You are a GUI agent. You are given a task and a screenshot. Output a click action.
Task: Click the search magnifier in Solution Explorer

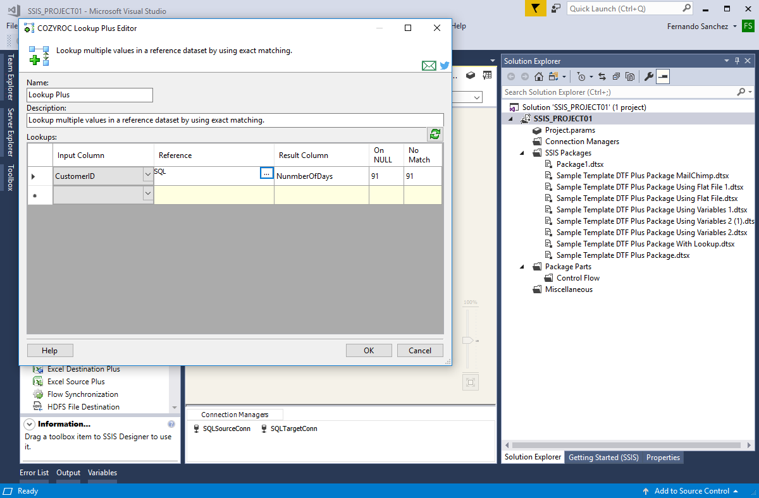(x=741, y=92)
